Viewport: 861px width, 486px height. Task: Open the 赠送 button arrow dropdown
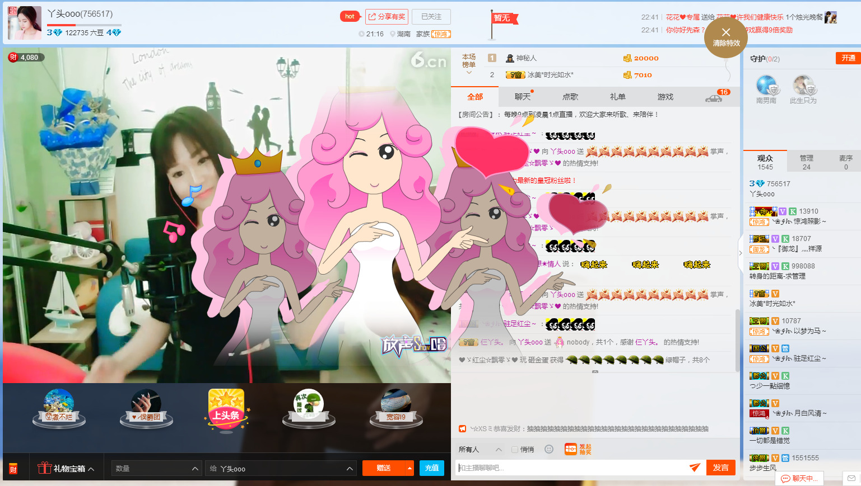(410, 468)
